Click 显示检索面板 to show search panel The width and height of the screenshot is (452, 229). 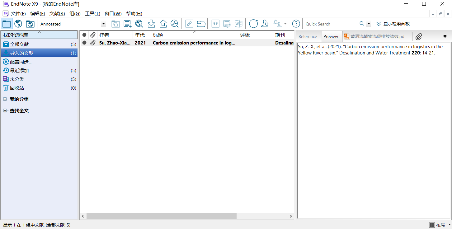pyautogui.click(x=393, y=24)
